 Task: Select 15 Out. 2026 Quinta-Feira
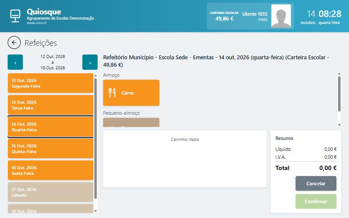(51, 148)
